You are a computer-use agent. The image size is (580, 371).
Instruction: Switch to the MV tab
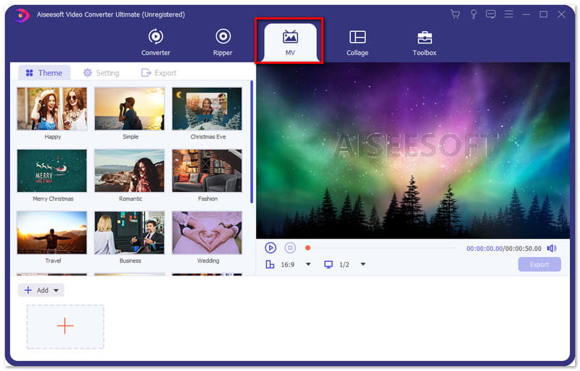pyautogui.click(x=290, y=43)
